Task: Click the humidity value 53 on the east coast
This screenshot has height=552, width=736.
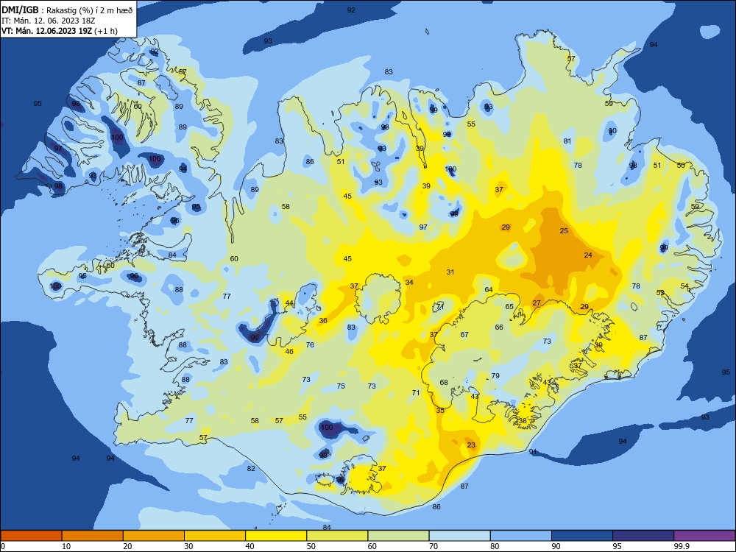Action: (x=660, y=292)
